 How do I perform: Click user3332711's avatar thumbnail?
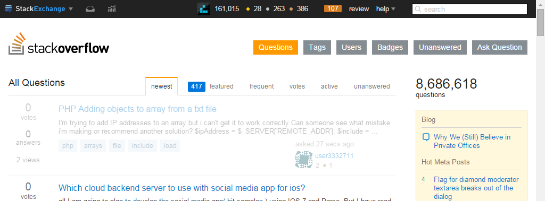point(304,160)
